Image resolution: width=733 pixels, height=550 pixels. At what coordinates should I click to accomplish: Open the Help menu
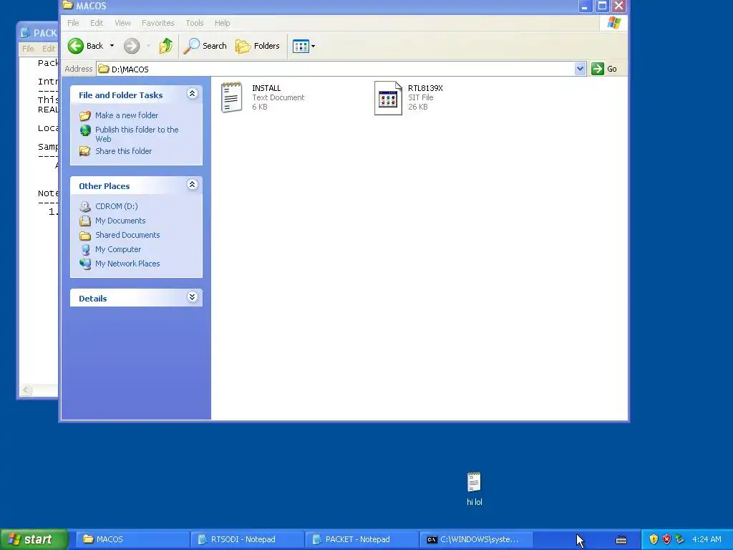click(222, 23)
